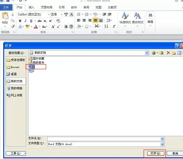Toggle superscript formatting
183x159 pixels.
51,21
